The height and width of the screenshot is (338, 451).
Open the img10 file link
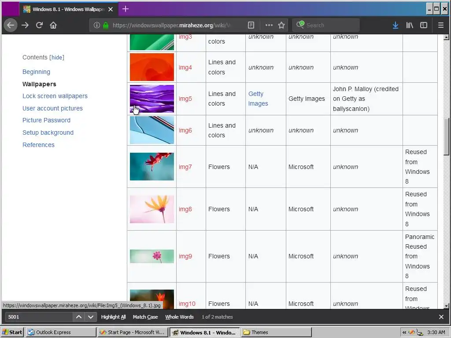click(187, 304)
